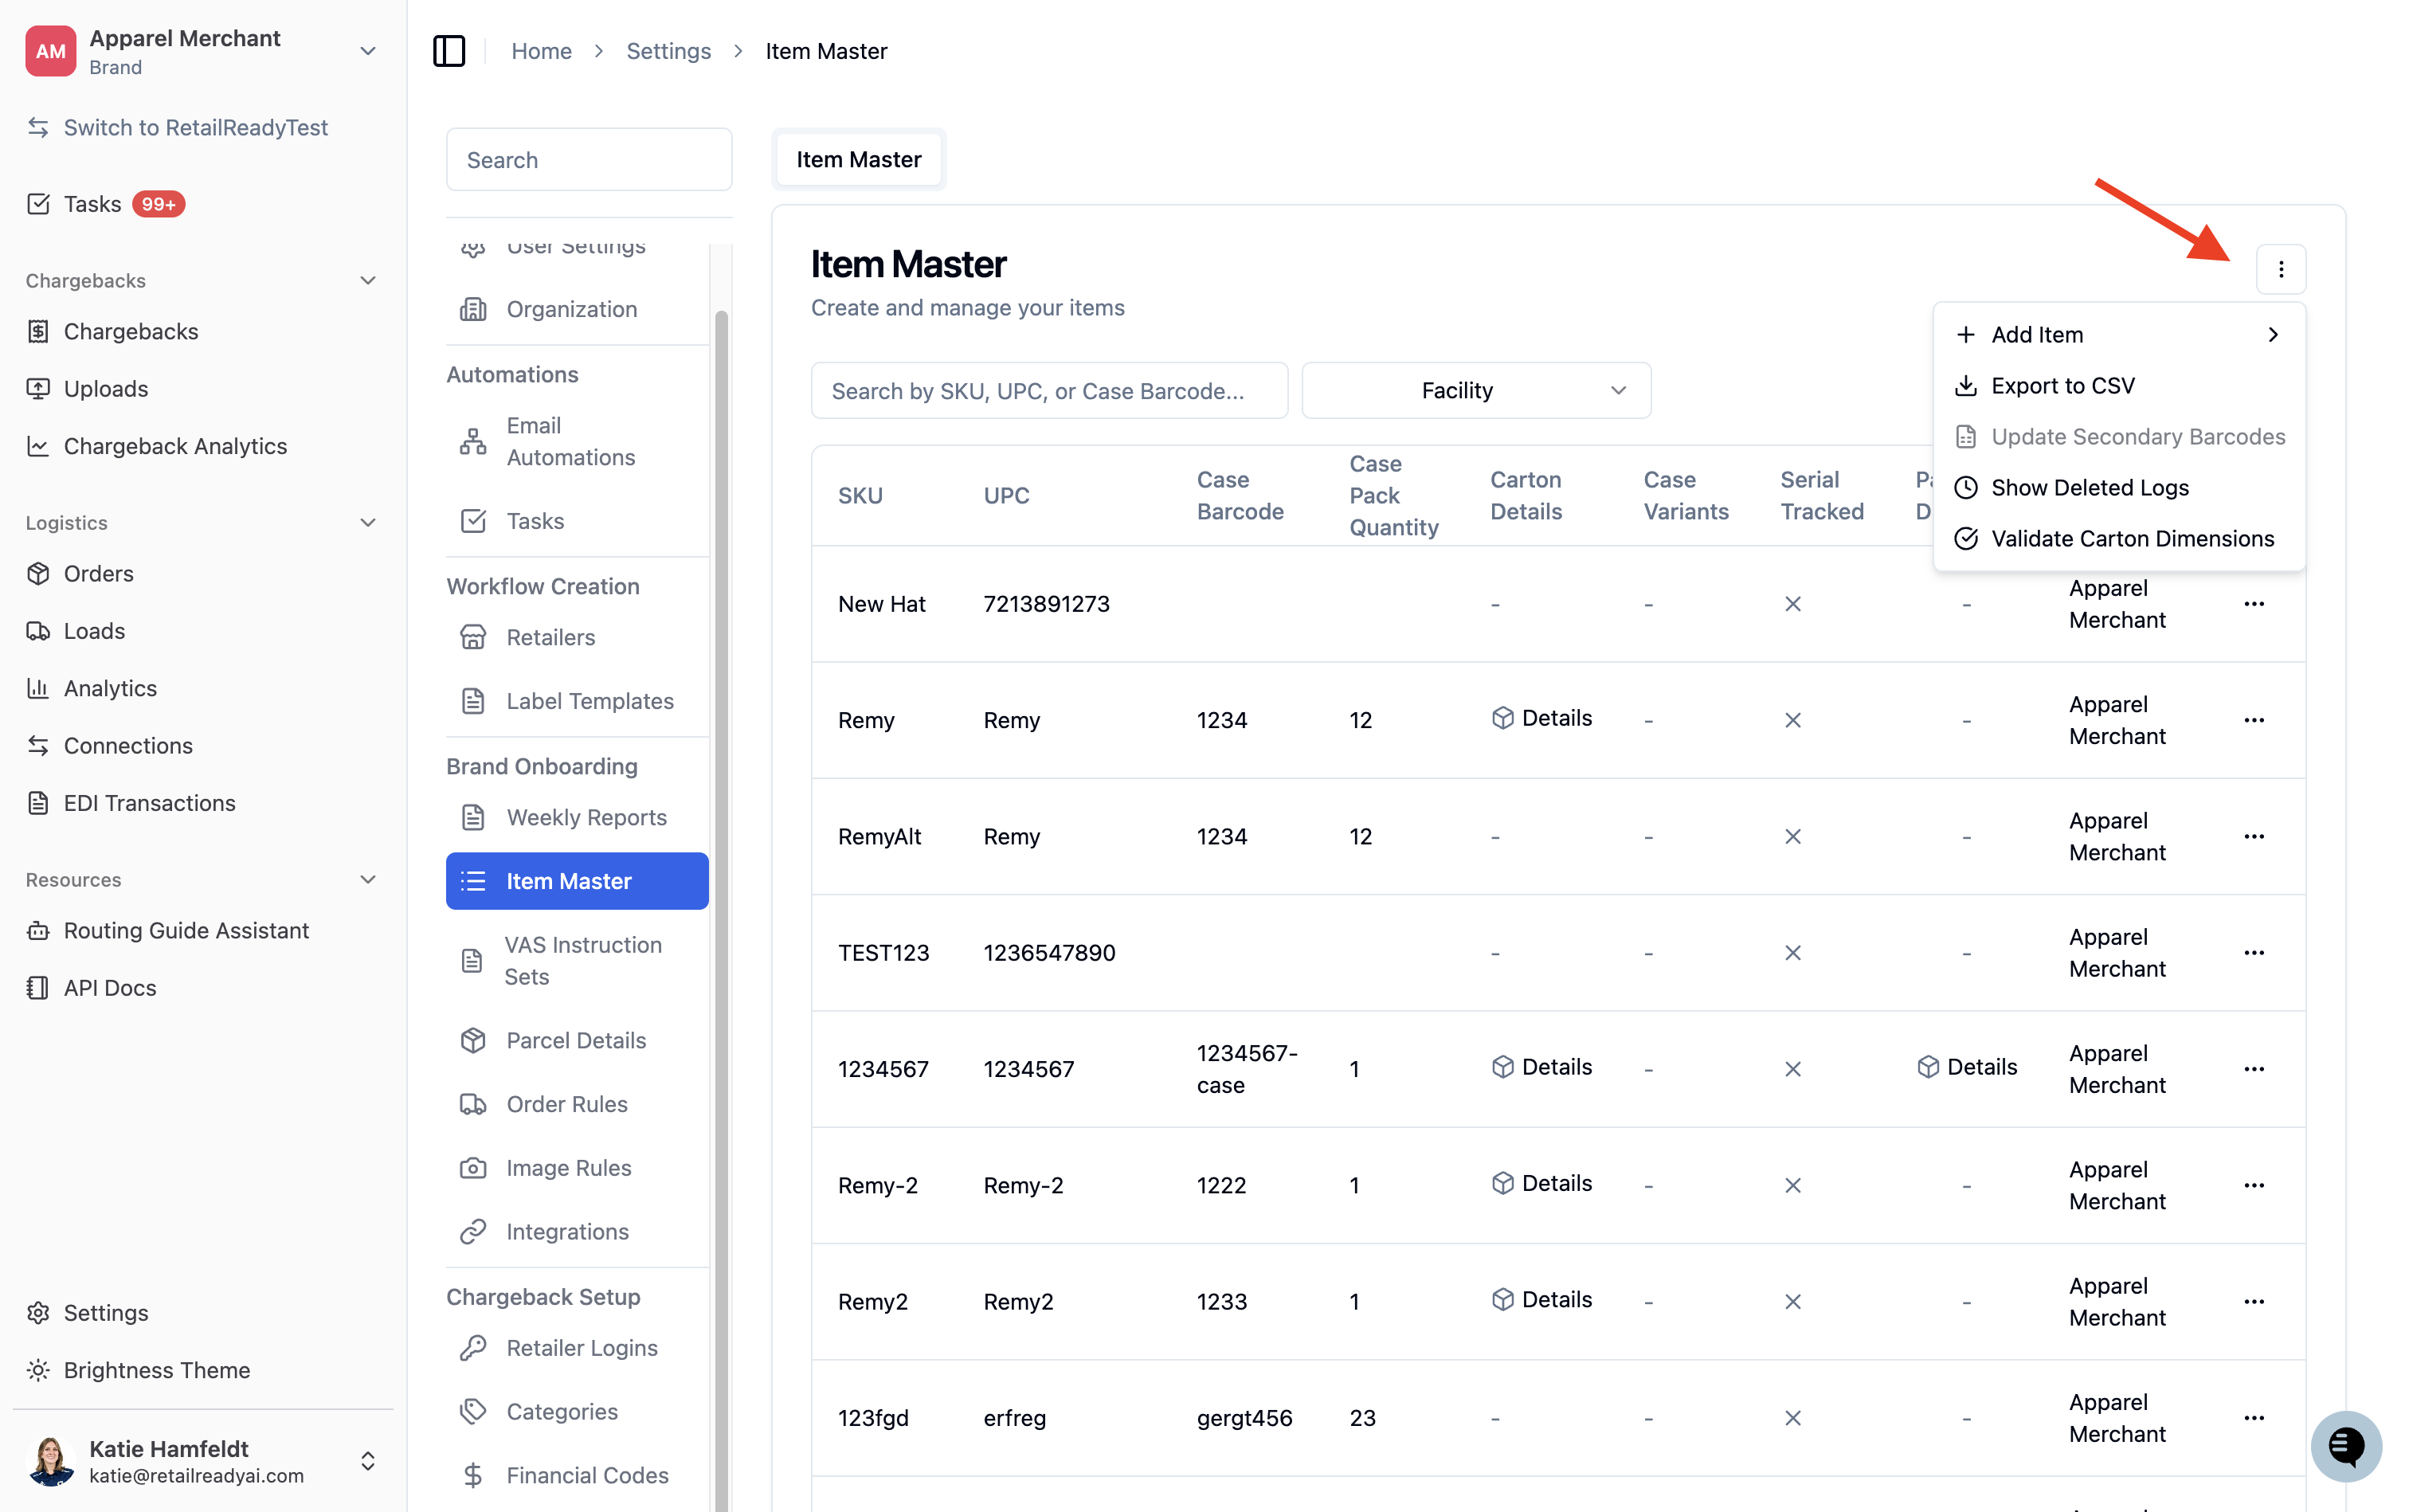Switch to RetailReadyTest
Image resolution: width=2409 pixels, height=1512 pixels.
click(x=195, y=128)
